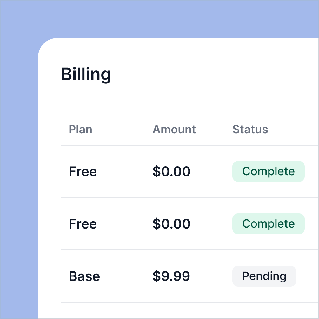Click the Complete badge in first row
319x319 pixels.
(x=268, y=171)
